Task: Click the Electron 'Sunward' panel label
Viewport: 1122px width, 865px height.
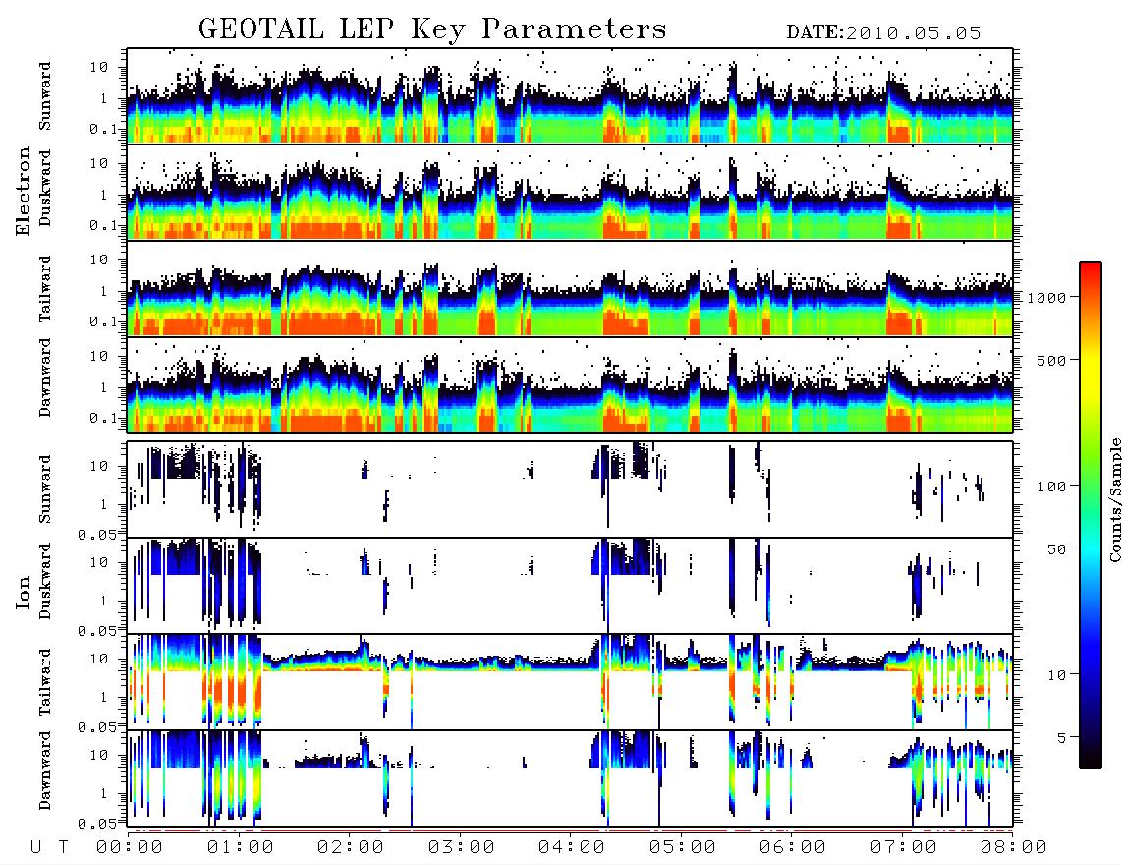Action: coord(45,96)
